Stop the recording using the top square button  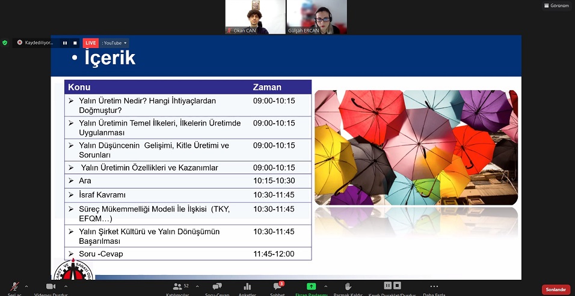point(75,43)
